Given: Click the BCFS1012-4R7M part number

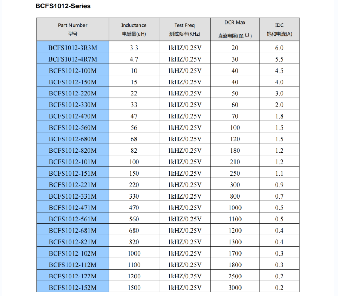Looking at the screenshot, I should (73, 59).
